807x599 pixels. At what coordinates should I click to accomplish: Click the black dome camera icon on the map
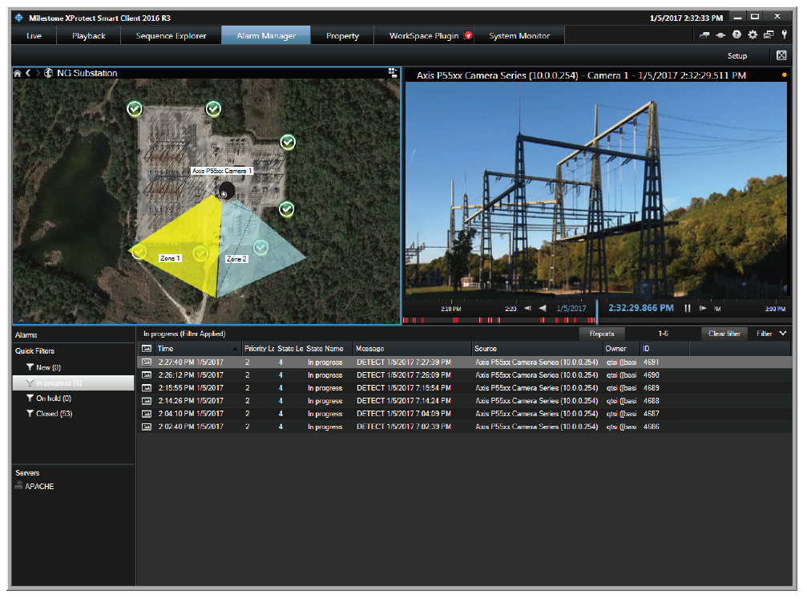coord(225,191)
